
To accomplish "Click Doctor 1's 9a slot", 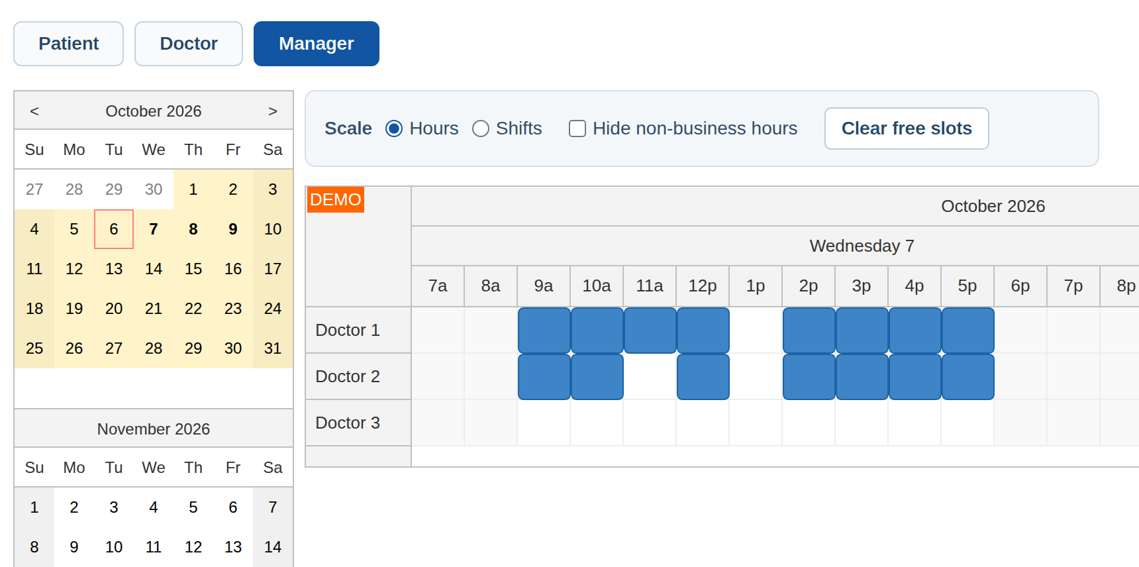I will pyautogui.click(x=544, y=331).
